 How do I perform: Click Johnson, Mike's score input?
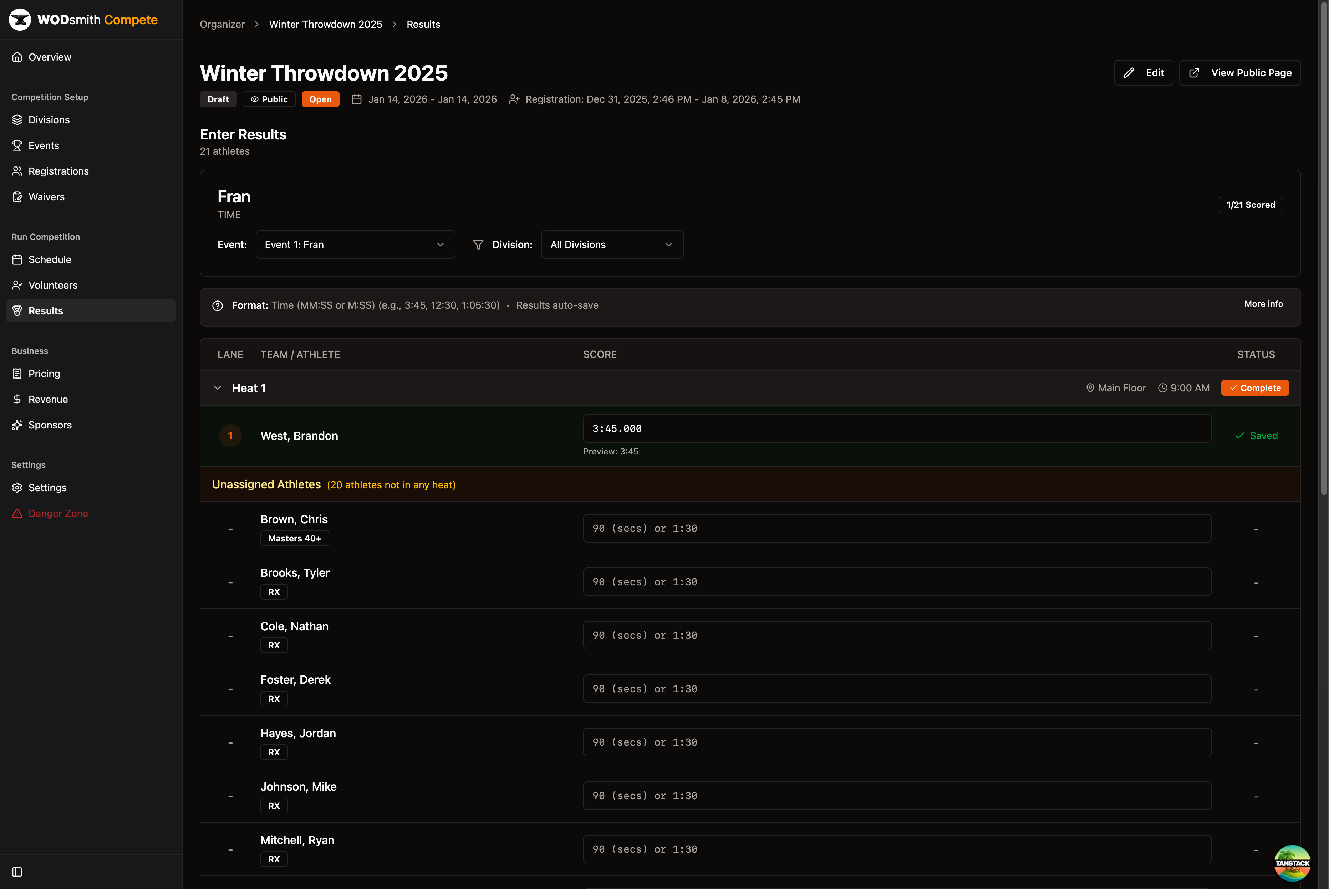tap(897, 796)
